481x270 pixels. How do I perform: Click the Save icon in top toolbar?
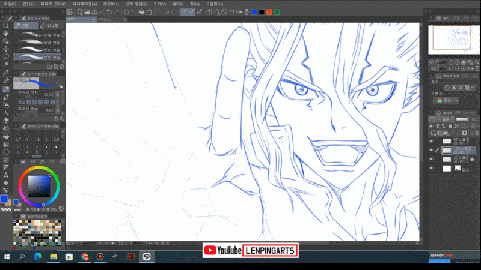click(94, 12)
